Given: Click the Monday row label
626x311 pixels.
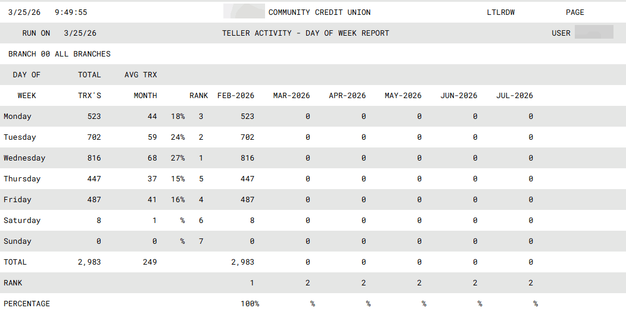Looking at the screenshot, I should pyautogui.click(x=17, y=117).
